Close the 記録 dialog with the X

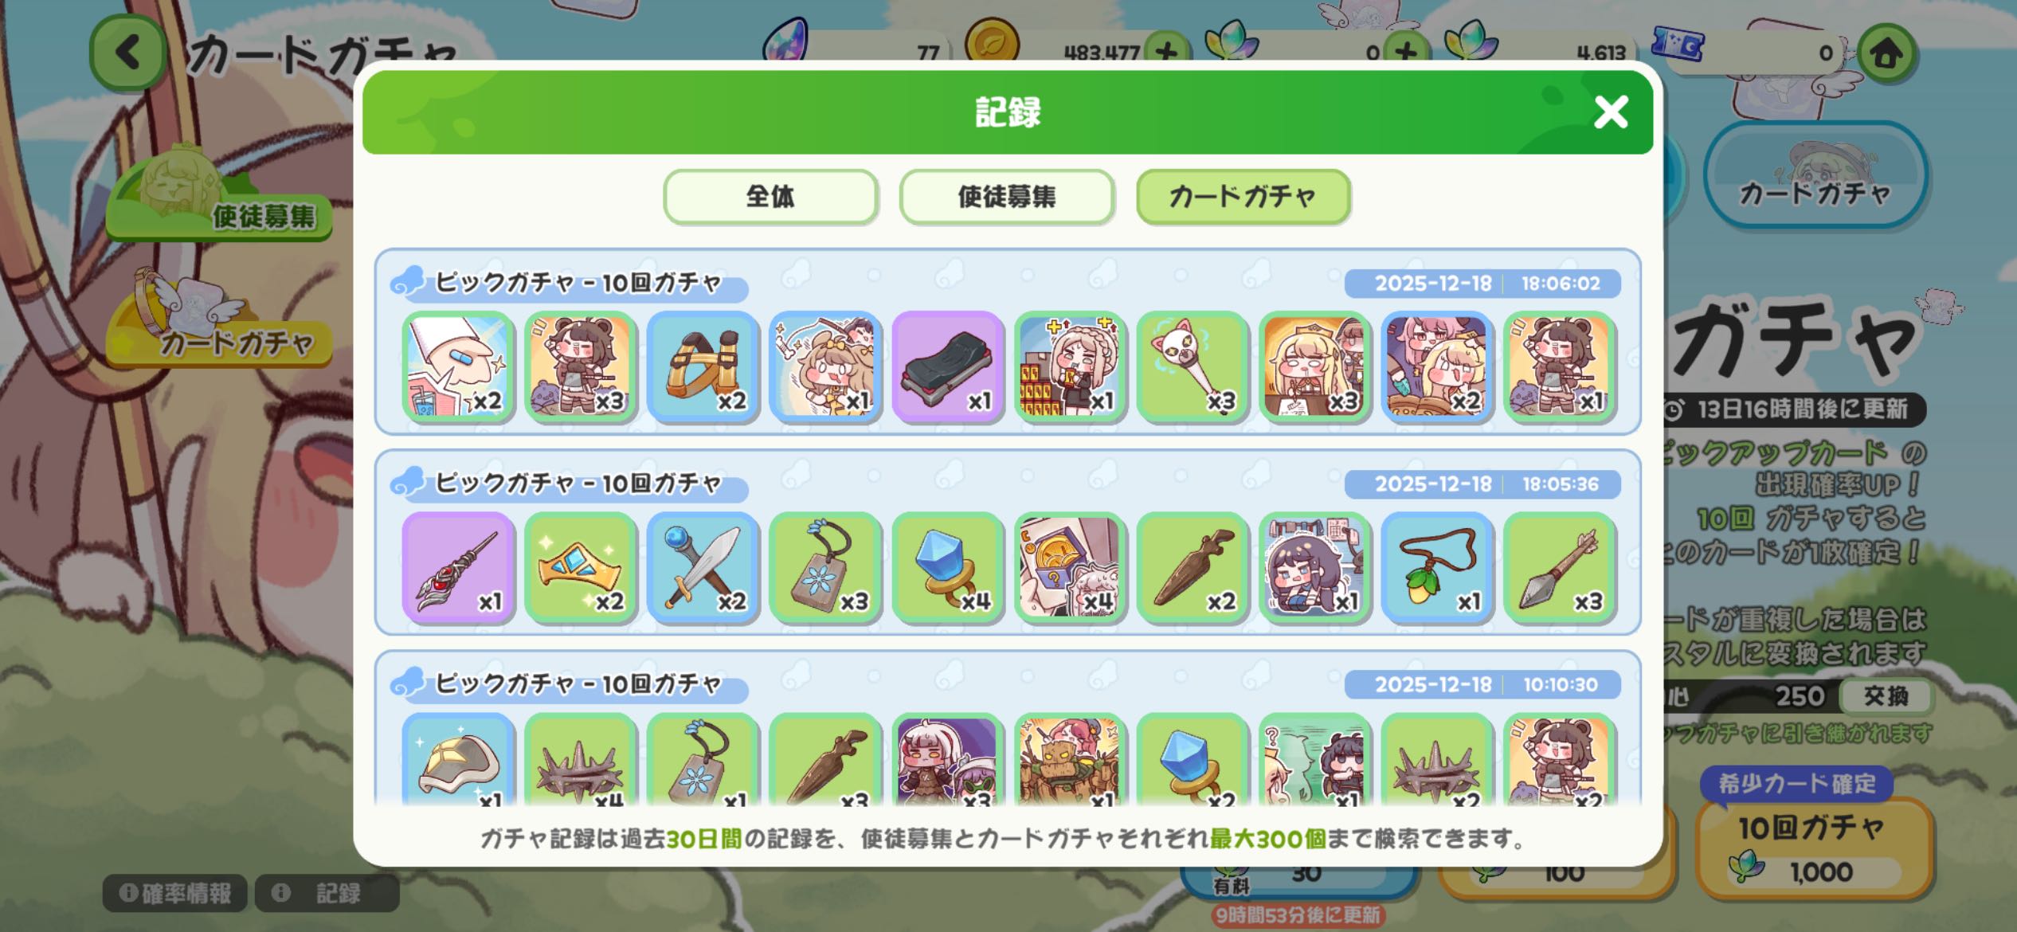click(1610, 112)
